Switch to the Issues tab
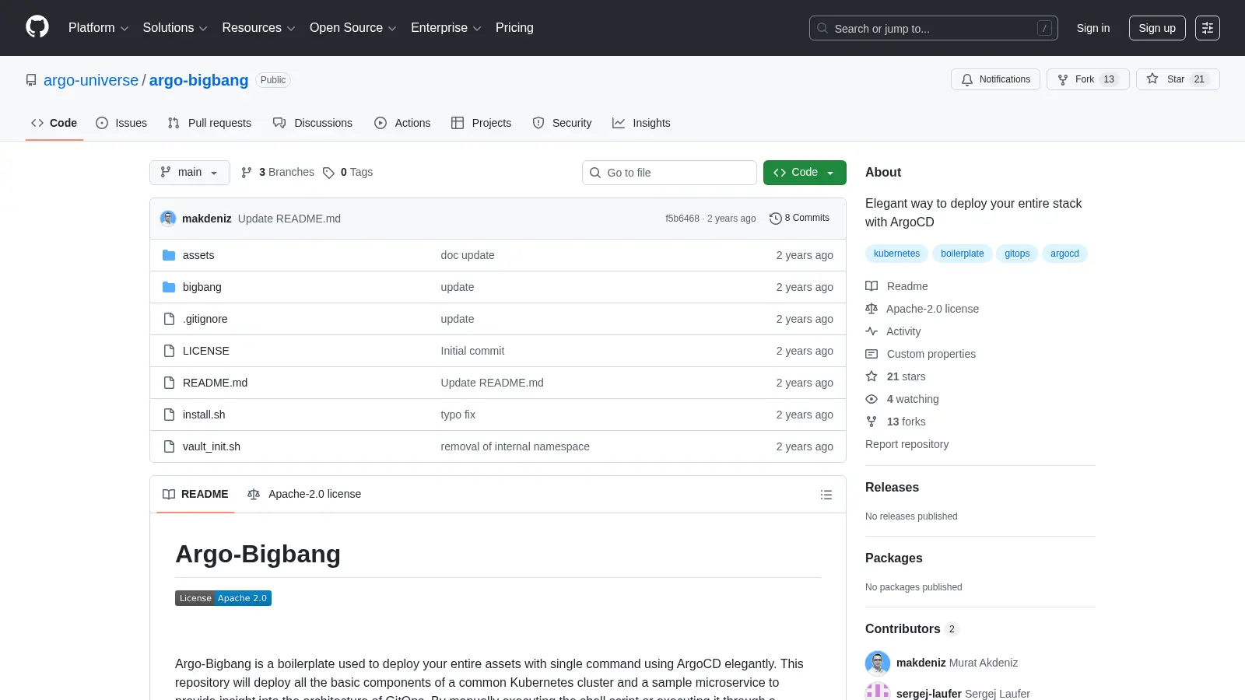This screenshot has width=1245, height=700. (121, 123)
